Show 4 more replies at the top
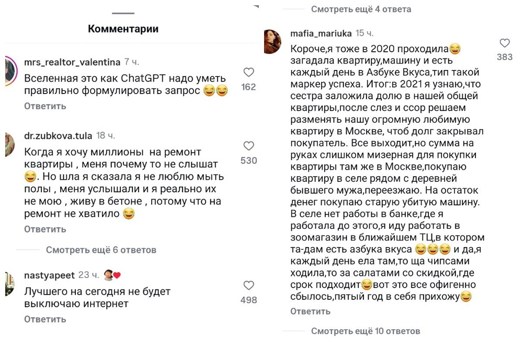The height and width of the screenshot is (348, 523). [x=360, y=8]
